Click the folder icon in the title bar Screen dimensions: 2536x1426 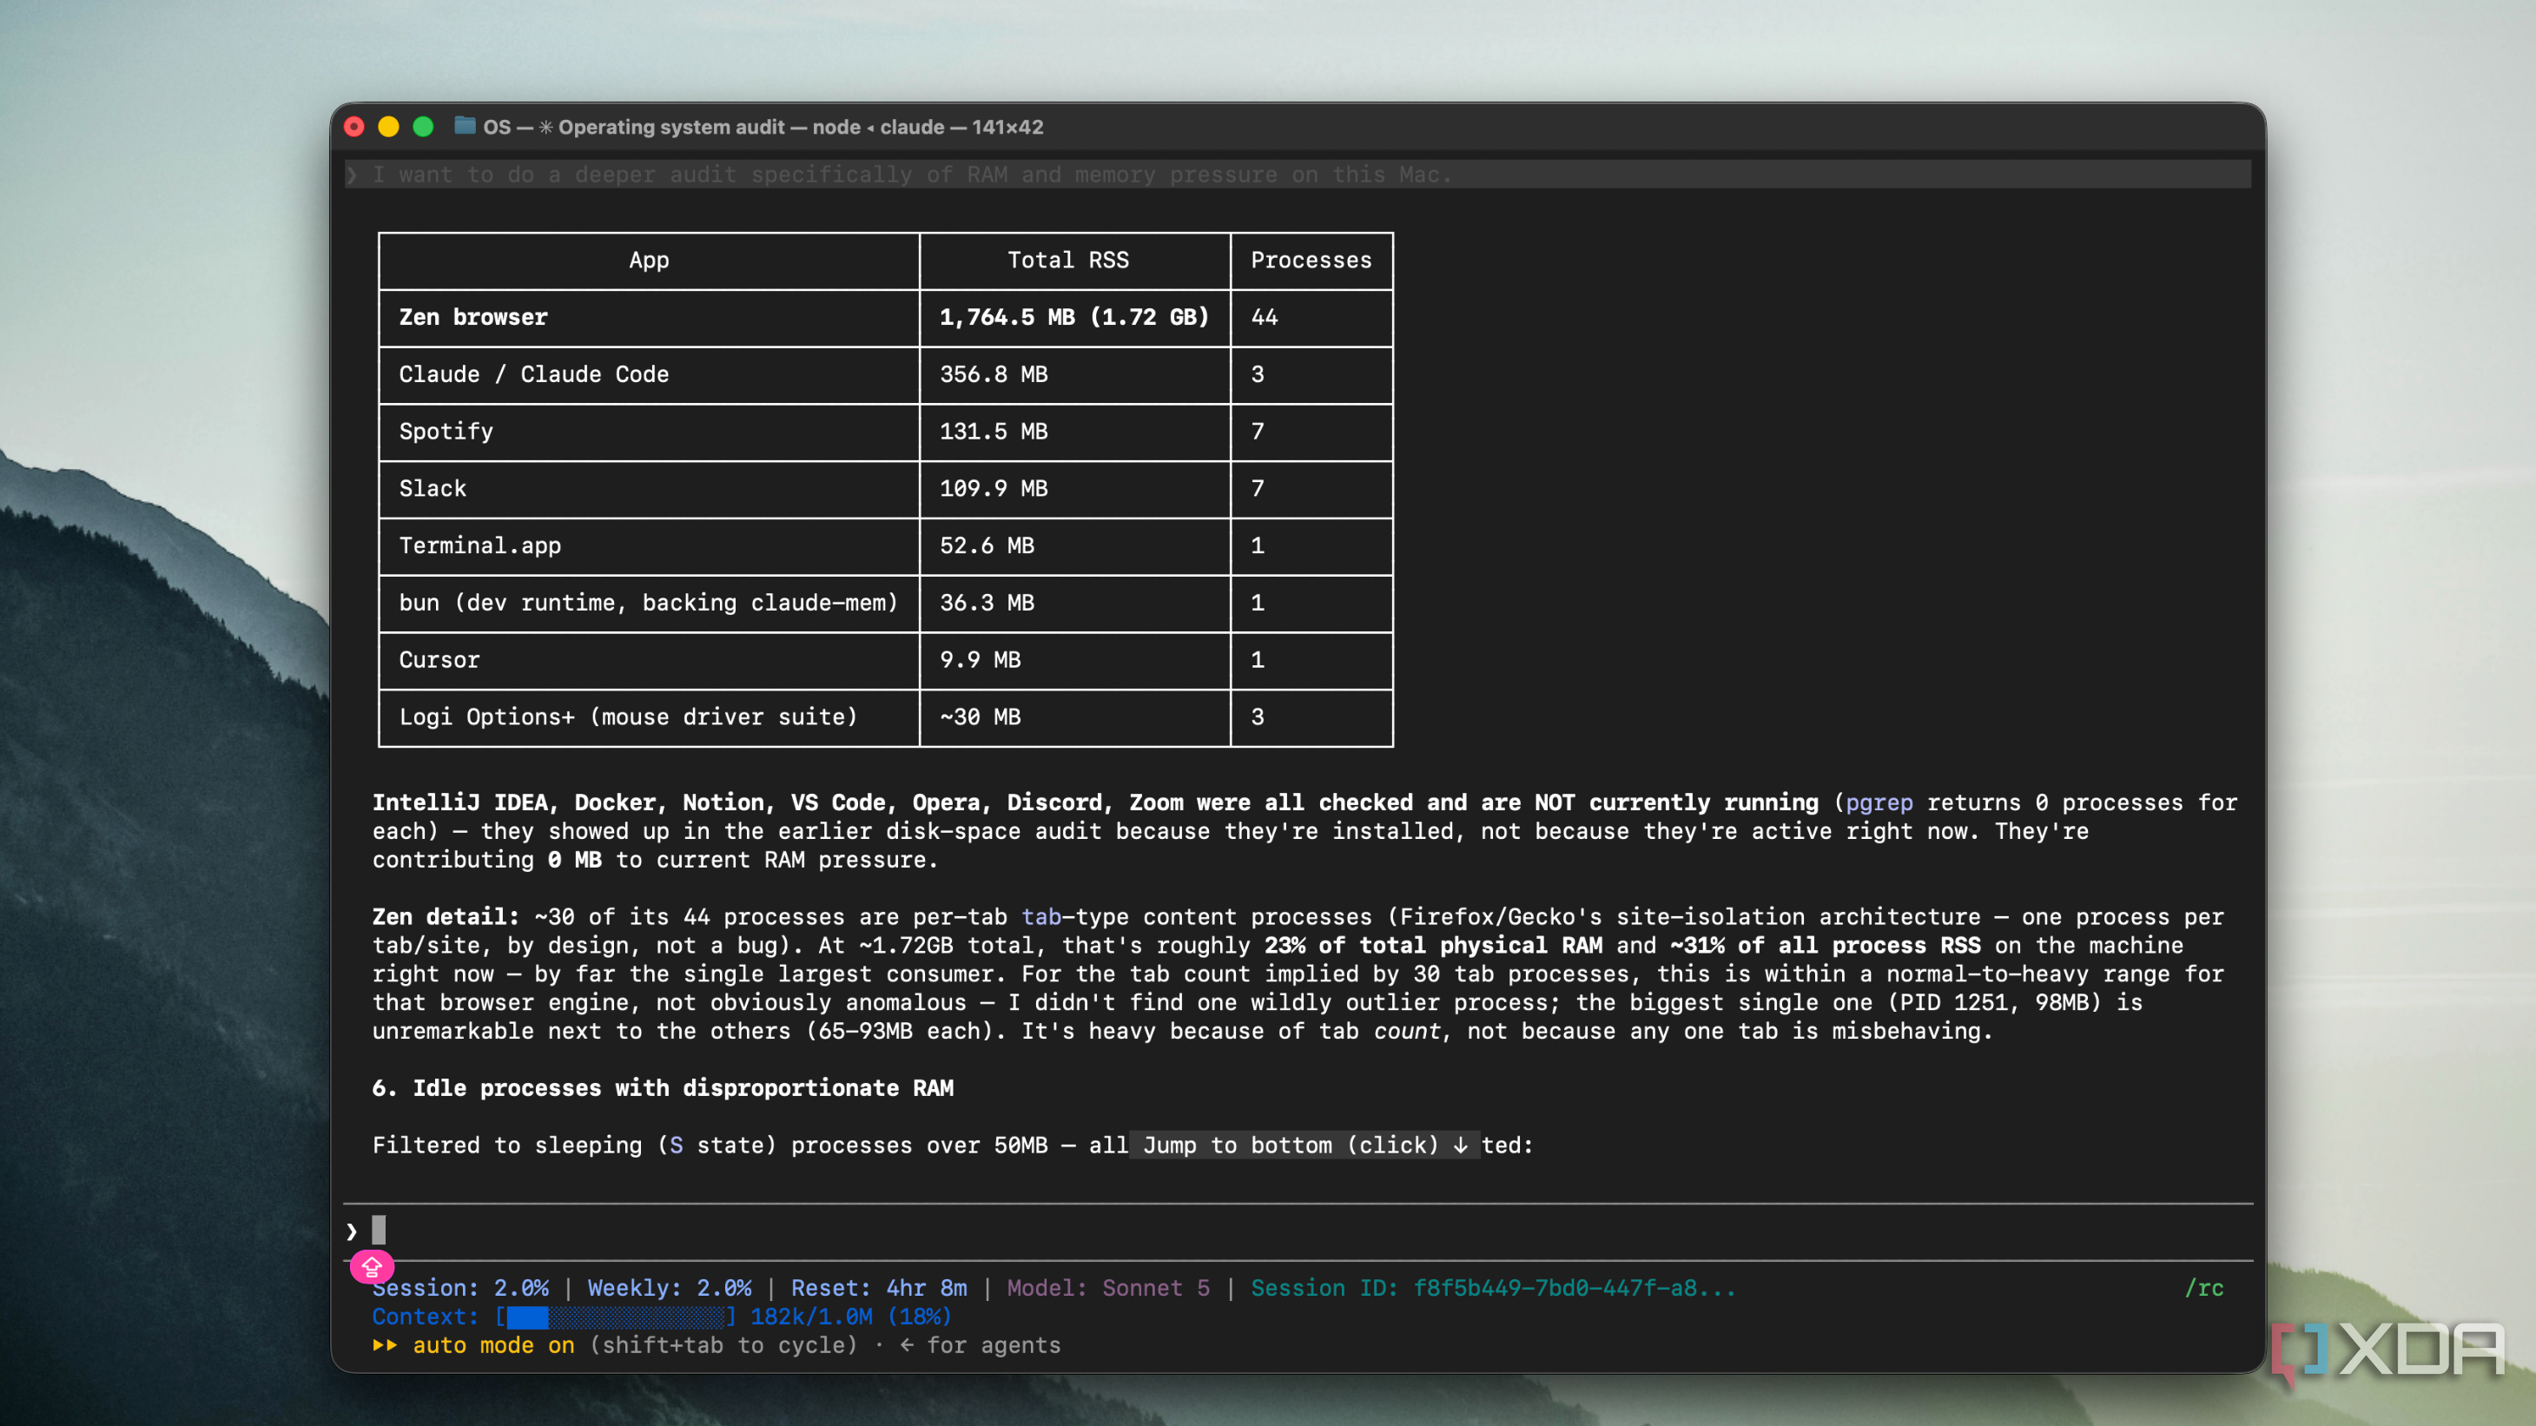click(465, 126)
